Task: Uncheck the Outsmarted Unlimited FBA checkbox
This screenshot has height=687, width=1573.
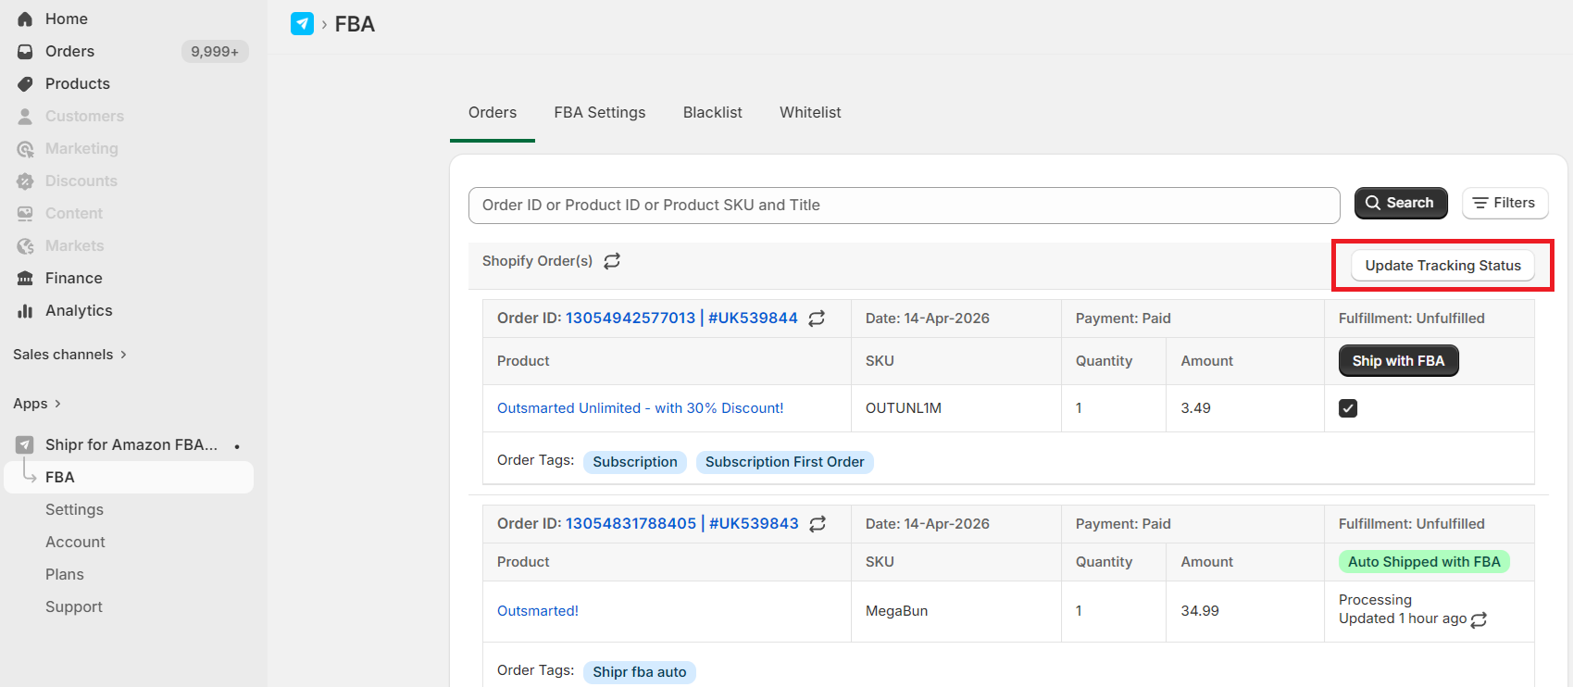Action: coord(1348,408)
